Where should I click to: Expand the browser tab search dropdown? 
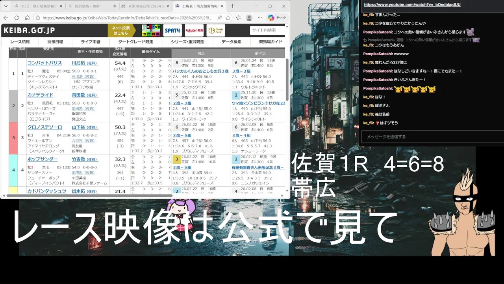coord(5,6)
